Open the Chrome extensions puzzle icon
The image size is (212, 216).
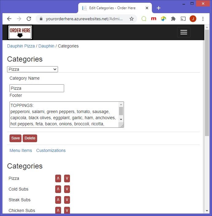click(x=173, y=19)
